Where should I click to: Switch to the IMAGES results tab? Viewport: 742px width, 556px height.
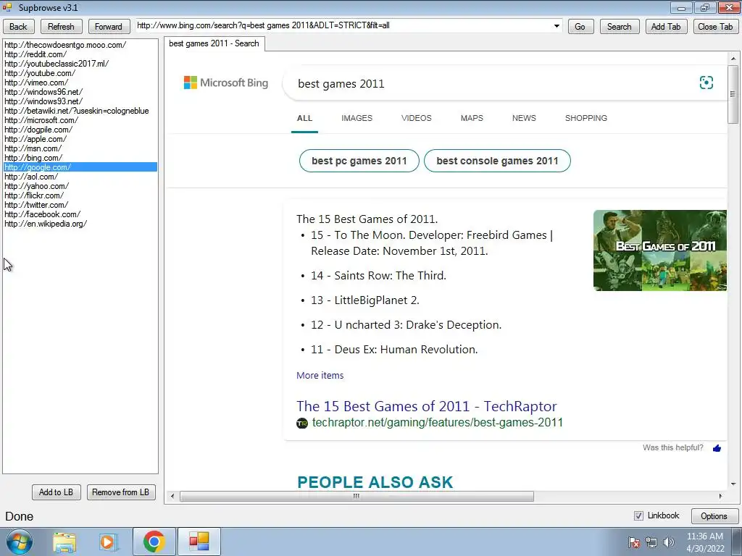[357, 118]
